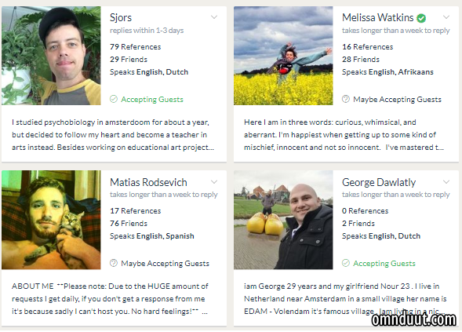Open George's photo with yellow clogs
The height and width of the screenshot is (332, 462).
tap(283, 220)
